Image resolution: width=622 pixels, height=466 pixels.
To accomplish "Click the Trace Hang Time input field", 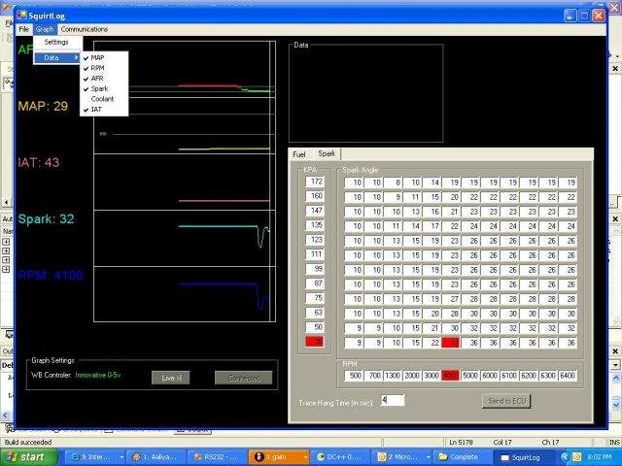I will click(x=393, y=400).
